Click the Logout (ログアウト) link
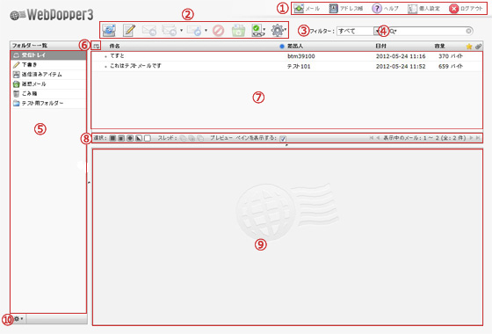The image size is (492, 334). pyautogui.click(x=466, y=9)
